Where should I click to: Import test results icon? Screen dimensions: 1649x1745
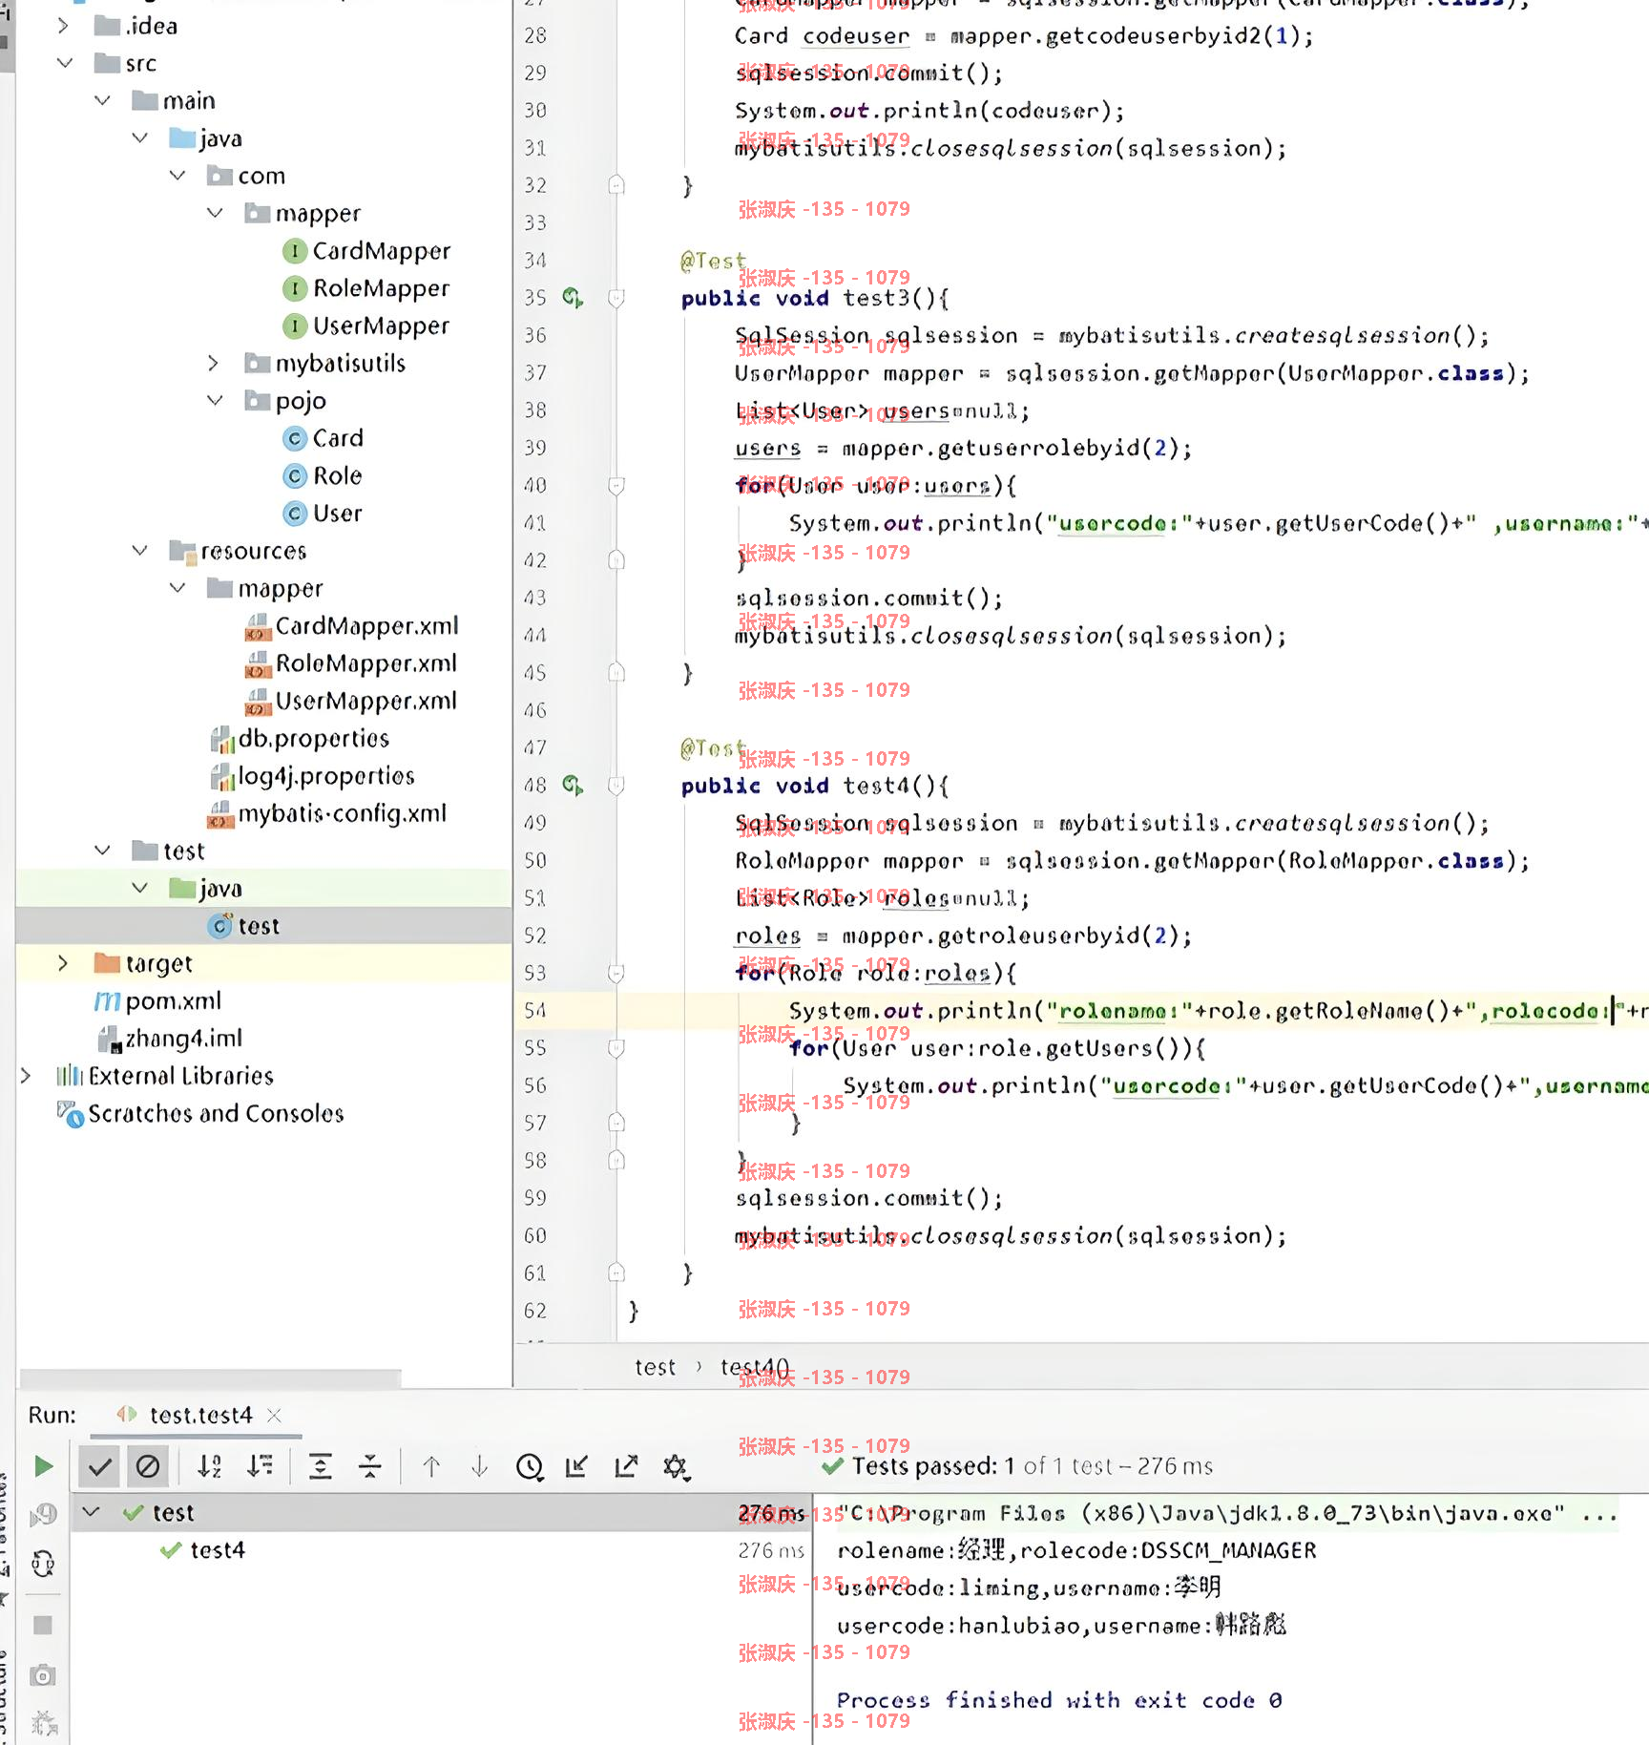tap(576, 1466)
